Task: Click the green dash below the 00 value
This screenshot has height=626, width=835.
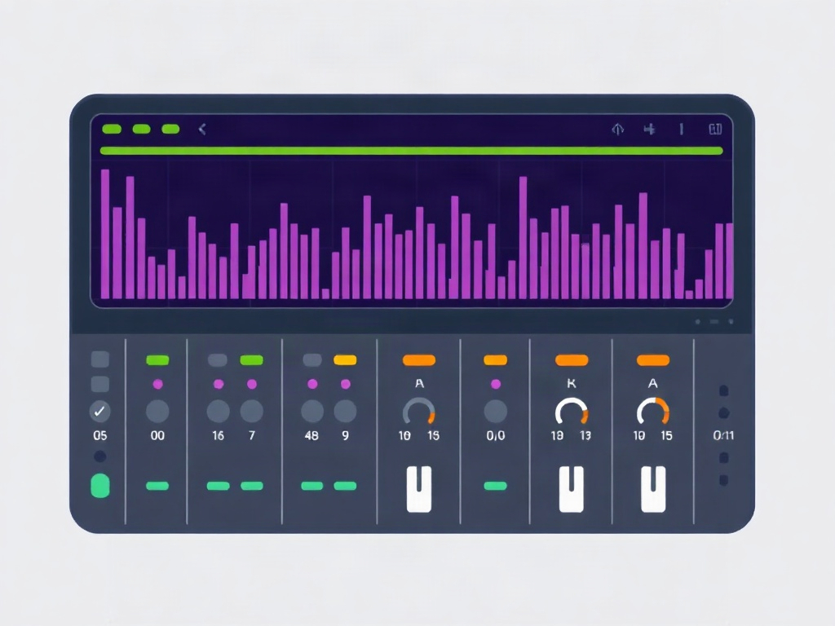Action: coord(157,486)
